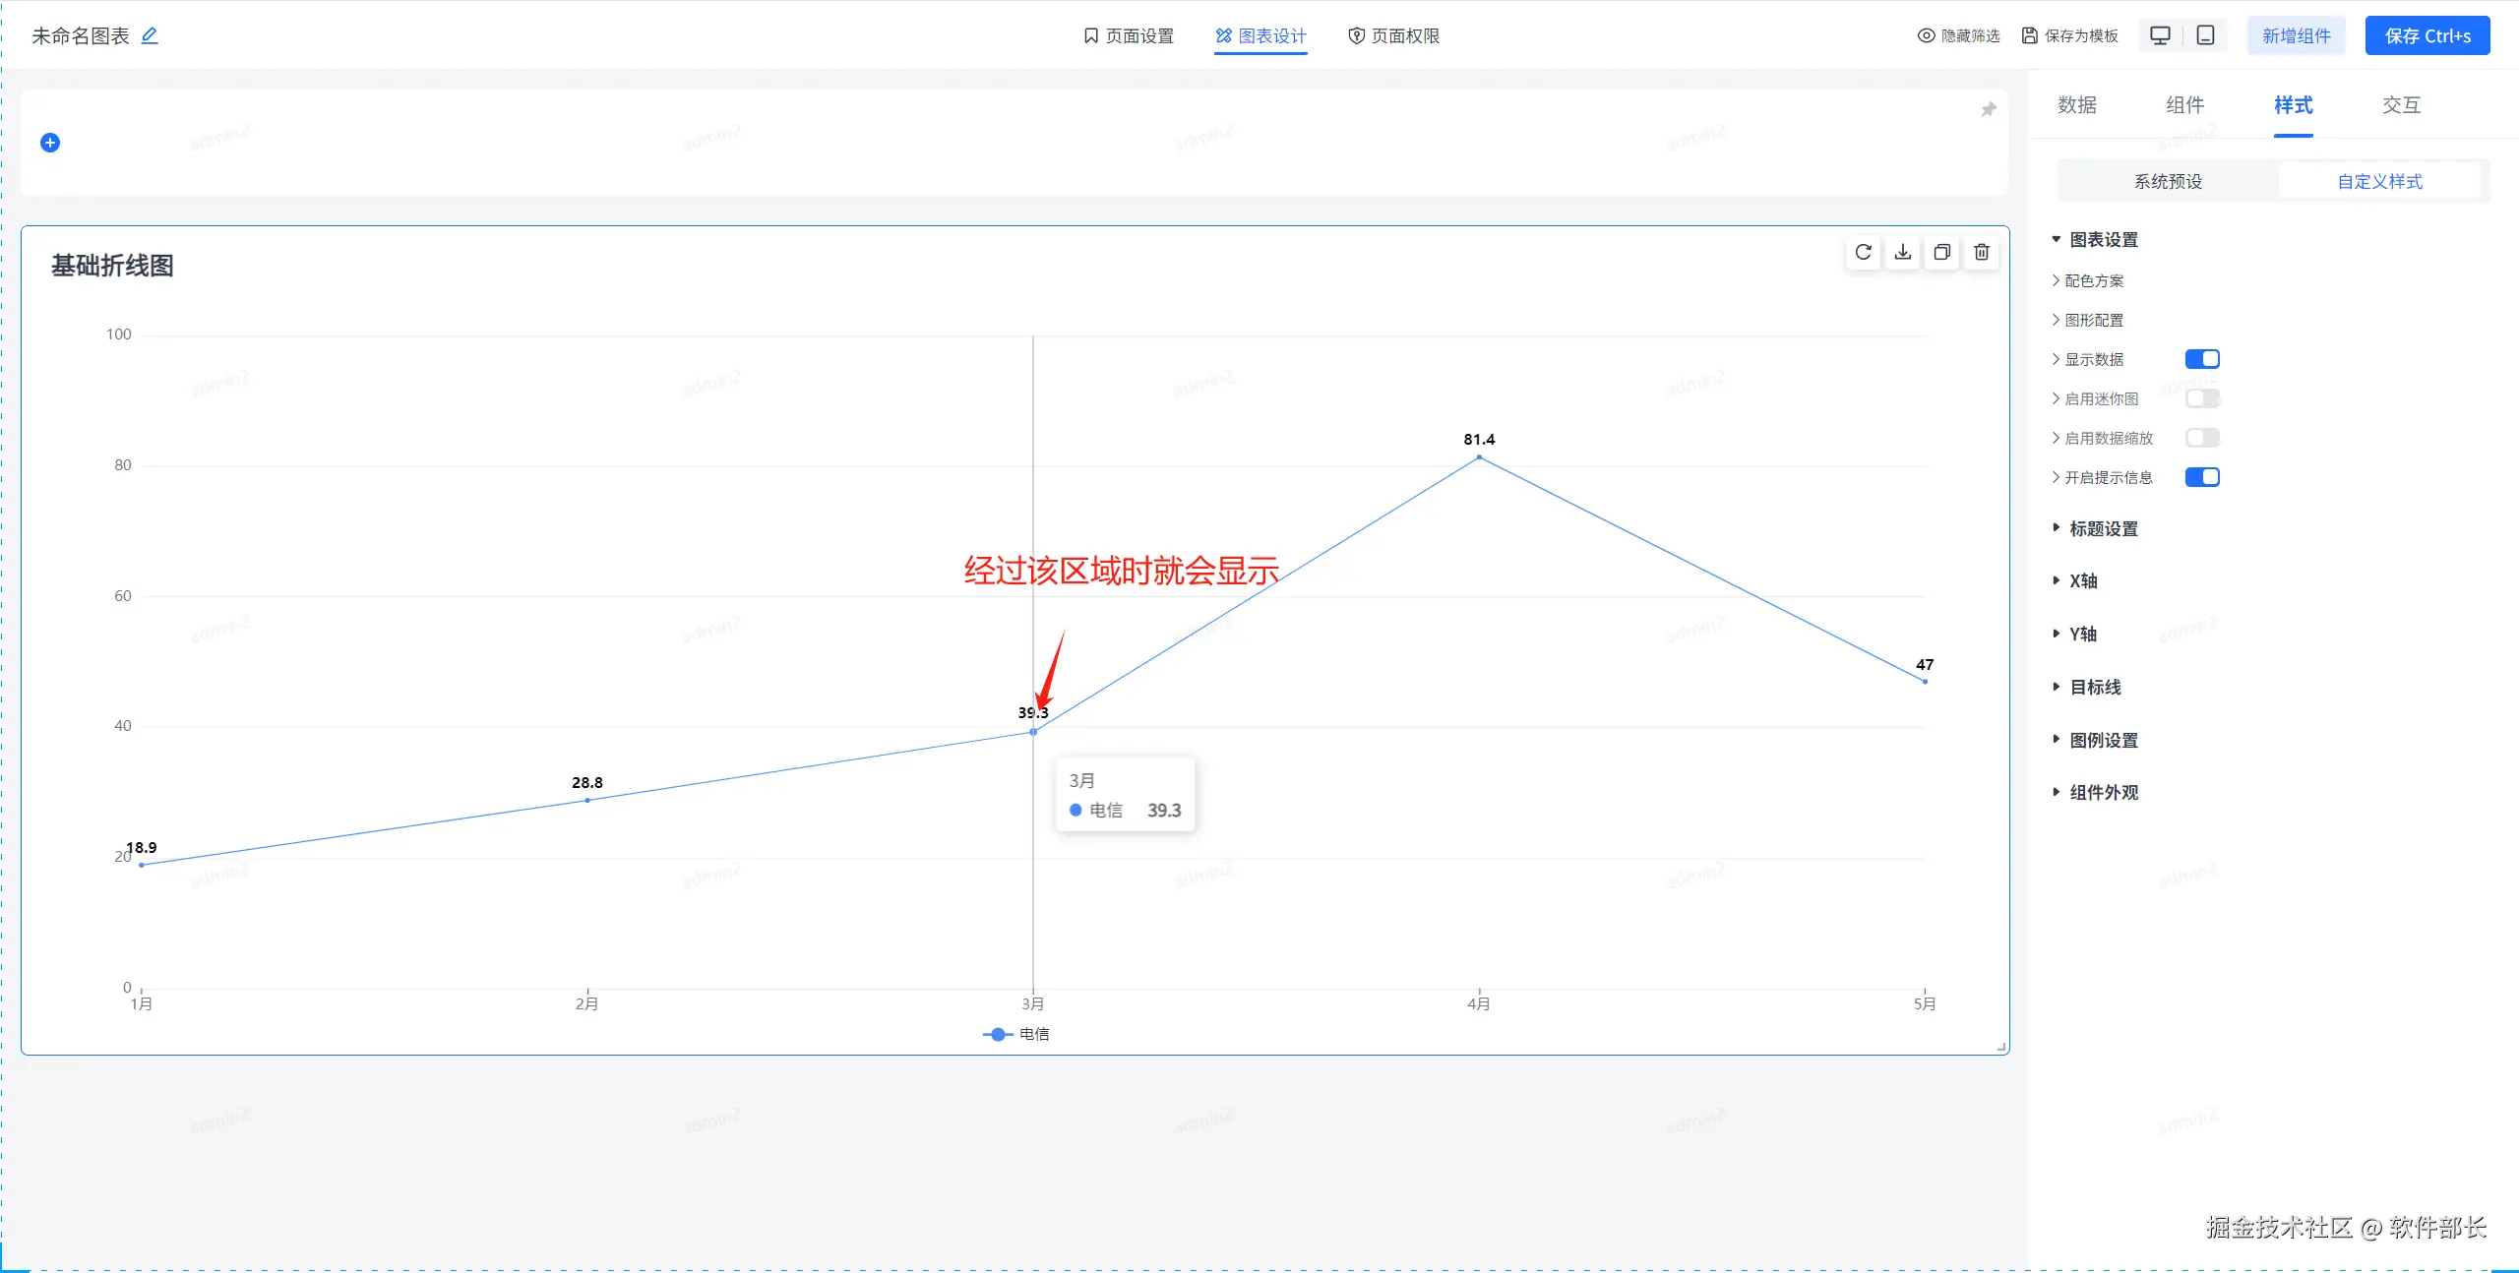This screenshot has width=2519, height=1273.
Task: Expand the 标题设置 section
Action: point(2103,529)
